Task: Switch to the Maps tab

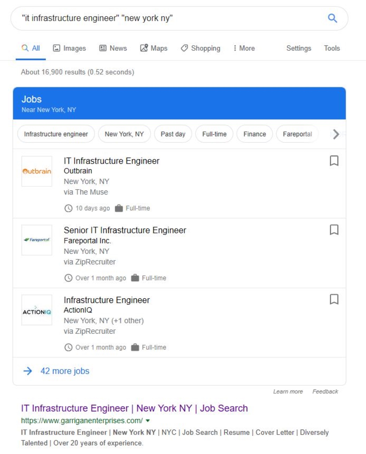Action: (154, 48)
